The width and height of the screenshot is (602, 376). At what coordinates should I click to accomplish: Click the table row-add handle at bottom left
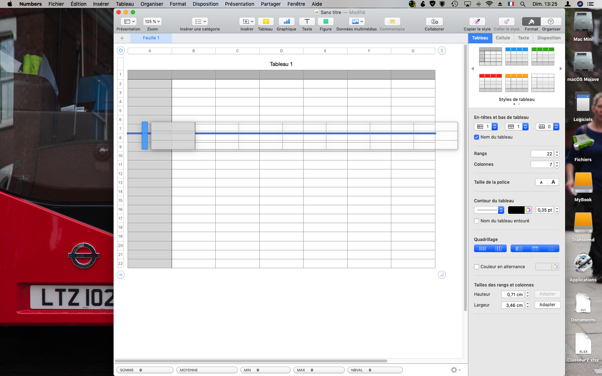coord(121,275)
